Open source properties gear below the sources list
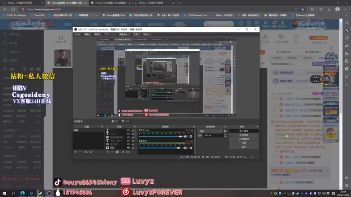351x197 pixels. 117,152
